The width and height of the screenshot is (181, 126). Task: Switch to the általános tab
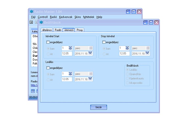click(x=47, y=30)
